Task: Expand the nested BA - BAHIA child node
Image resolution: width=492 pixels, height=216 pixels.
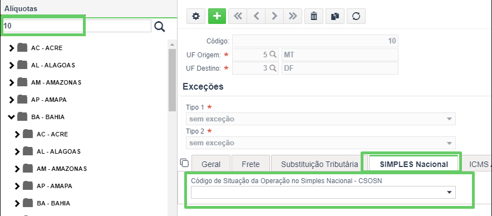Action: pyautogui.click(x=17, y=203)
